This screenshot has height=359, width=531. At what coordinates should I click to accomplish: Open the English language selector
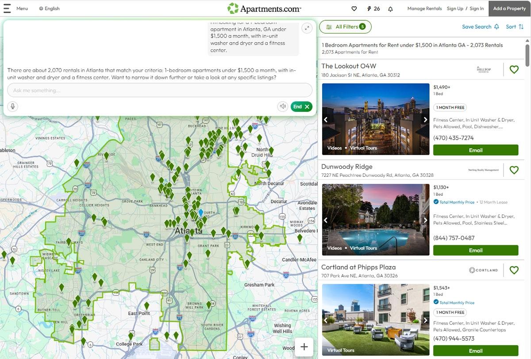tap(49, 8)
